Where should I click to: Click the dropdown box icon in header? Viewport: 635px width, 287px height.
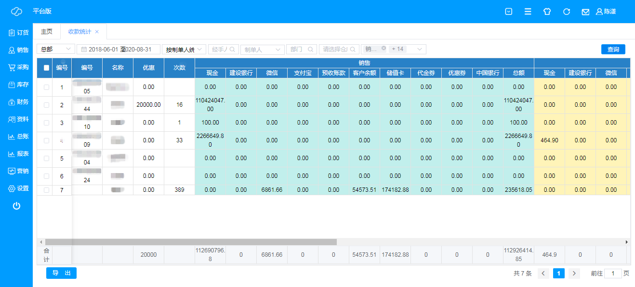(508, 12)
